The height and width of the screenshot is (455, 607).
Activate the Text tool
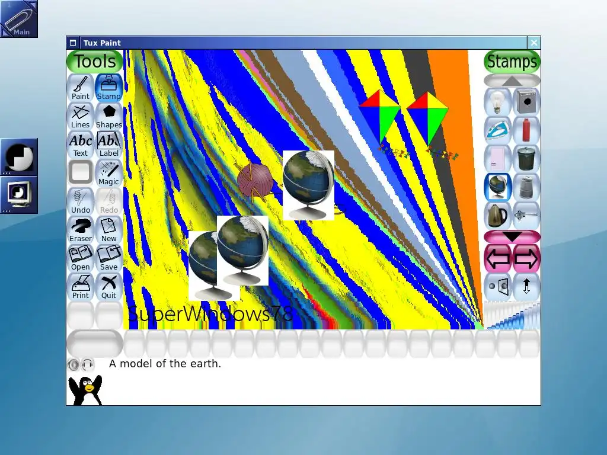pyautogui.click(x=81, y=145)
